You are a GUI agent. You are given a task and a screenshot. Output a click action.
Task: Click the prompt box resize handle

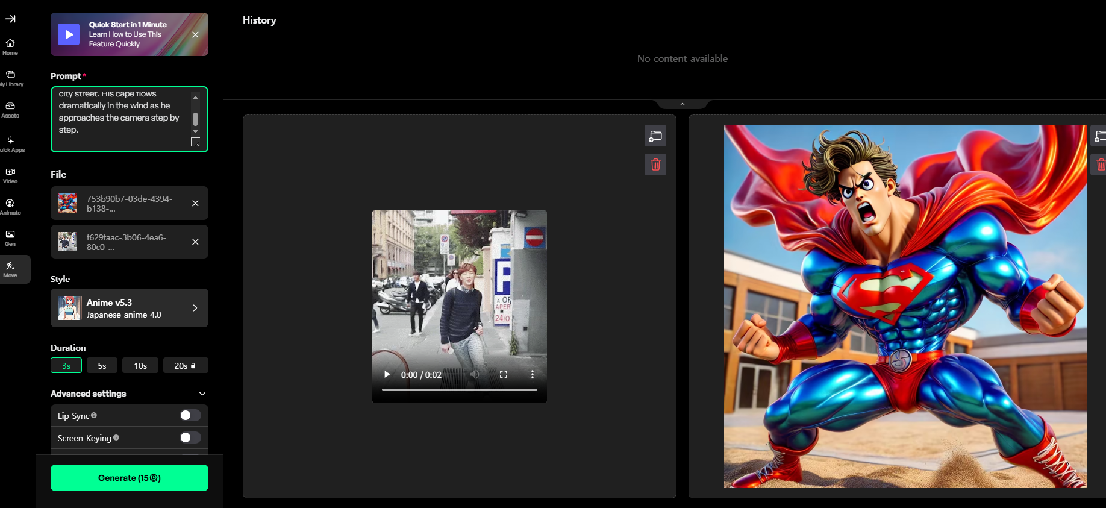click(195, 142)
